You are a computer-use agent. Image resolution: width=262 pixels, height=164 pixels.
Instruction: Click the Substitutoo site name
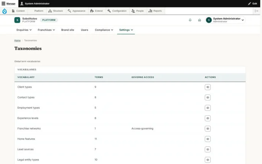(x=30, y=19)
